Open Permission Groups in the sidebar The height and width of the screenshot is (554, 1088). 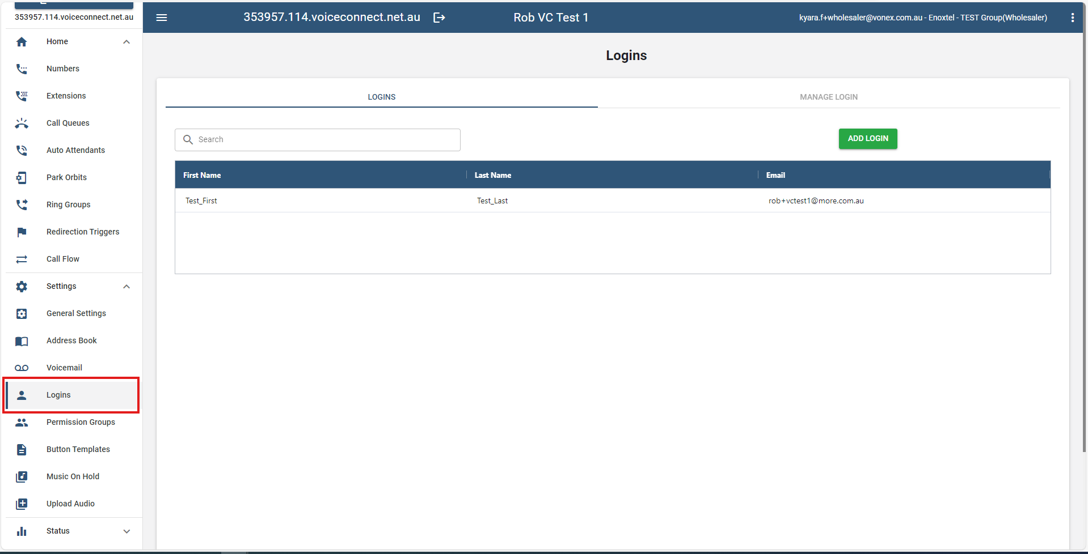tap(81, 423)
